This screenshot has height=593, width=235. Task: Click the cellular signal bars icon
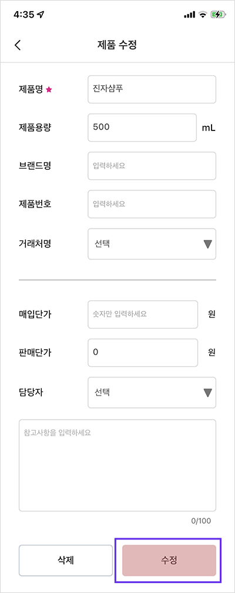tap(189, 15)
